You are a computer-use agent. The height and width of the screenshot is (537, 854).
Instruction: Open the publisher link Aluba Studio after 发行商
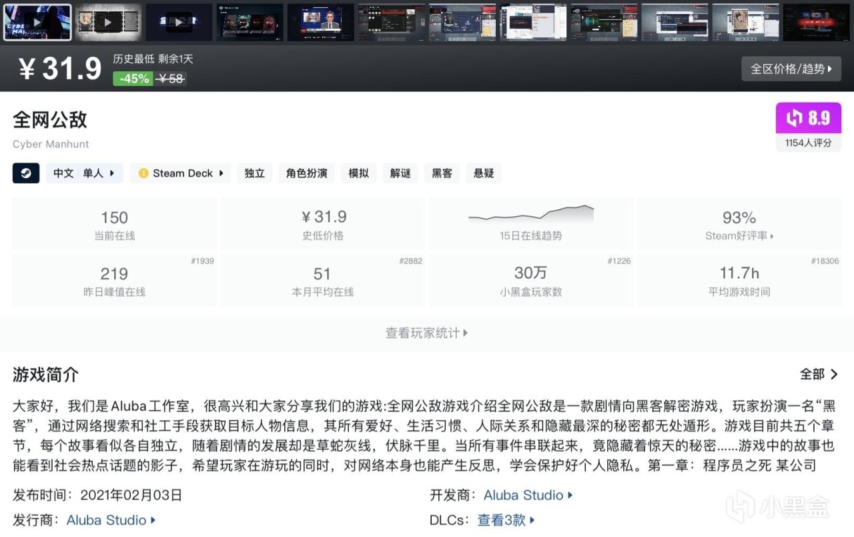click(x=111, y=520)
